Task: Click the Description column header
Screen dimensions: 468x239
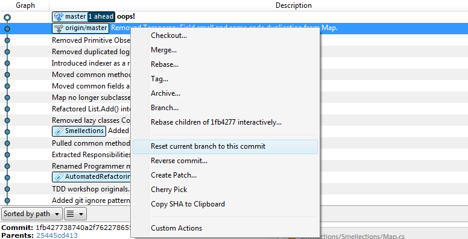Action: (x=293, y=5)
